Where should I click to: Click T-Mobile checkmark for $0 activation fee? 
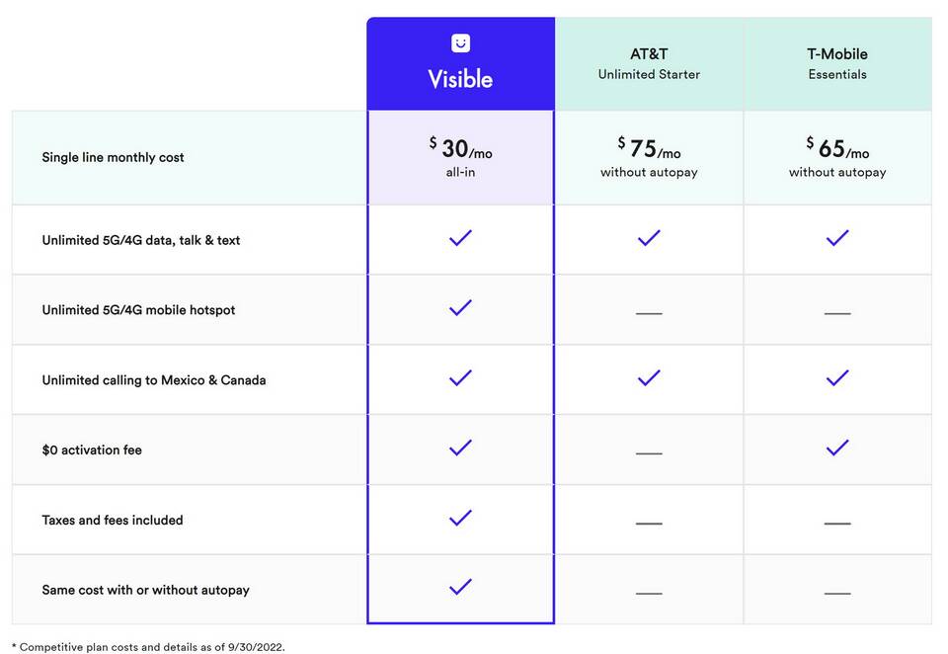(838, 448)
